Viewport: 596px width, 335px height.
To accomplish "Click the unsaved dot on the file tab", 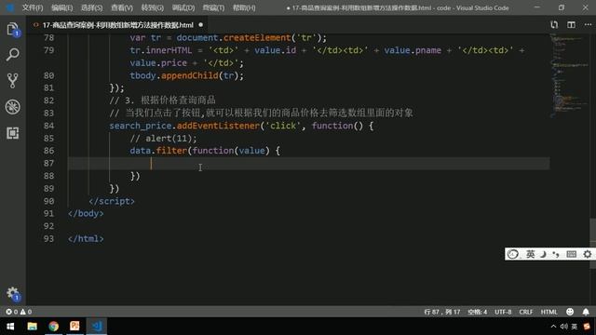I will click(x=201, y=25).
